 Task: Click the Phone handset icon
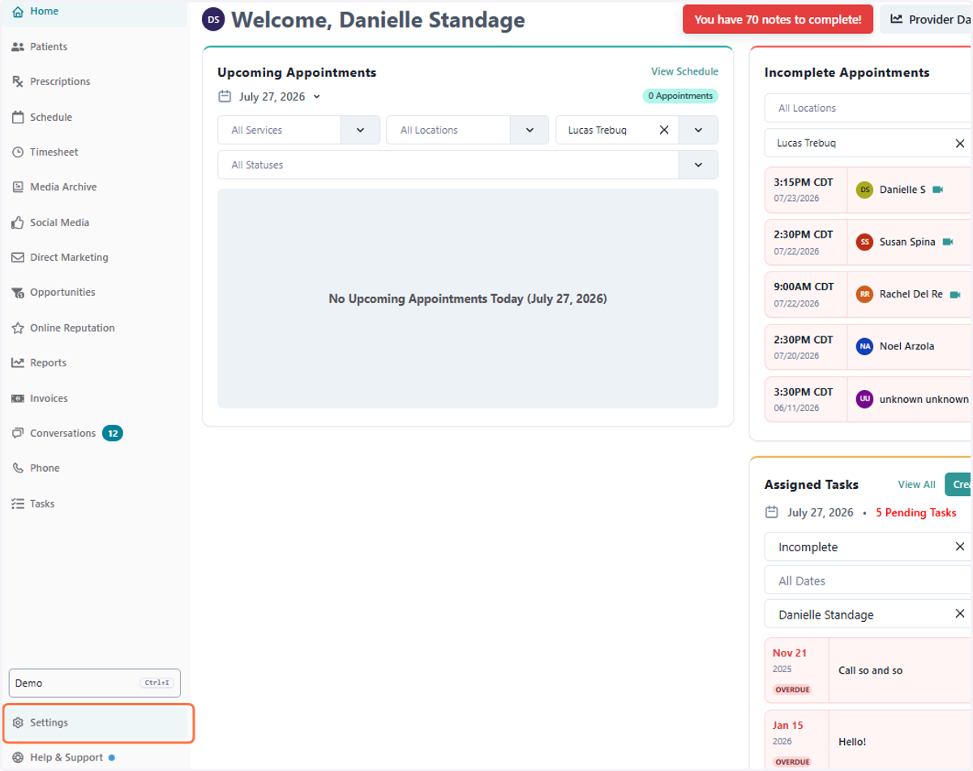click(18, 469)
